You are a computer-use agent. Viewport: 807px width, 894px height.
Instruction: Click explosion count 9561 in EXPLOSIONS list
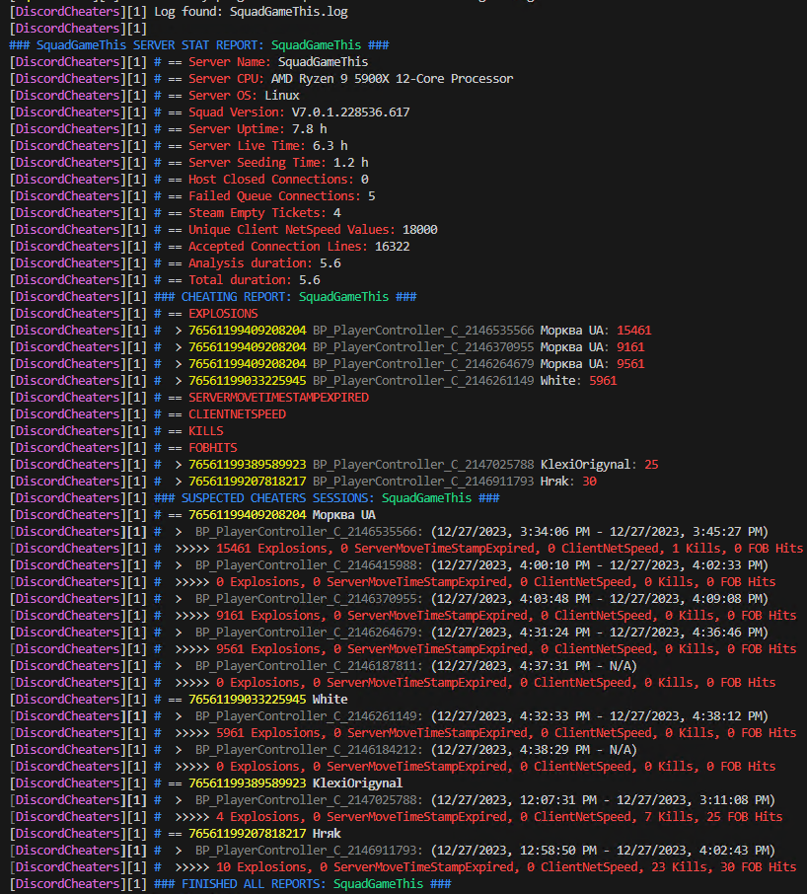tap(630, 364)
